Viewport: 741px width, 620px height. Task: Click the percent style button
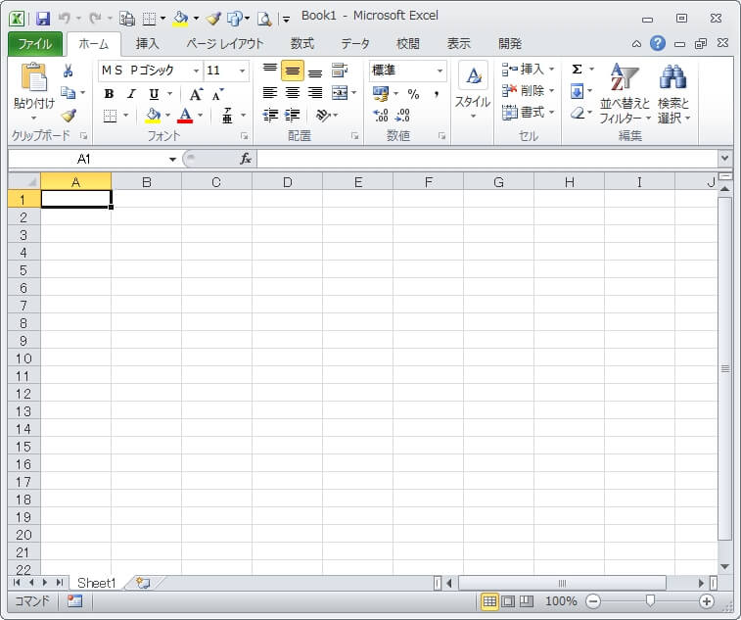point(413,94)
